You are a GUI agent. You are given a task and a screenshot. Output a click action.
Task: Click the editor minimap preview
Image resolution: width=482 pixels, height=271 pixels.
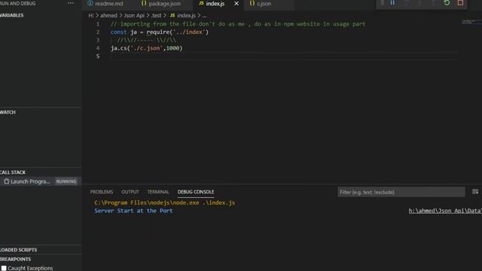coord(471,22)
